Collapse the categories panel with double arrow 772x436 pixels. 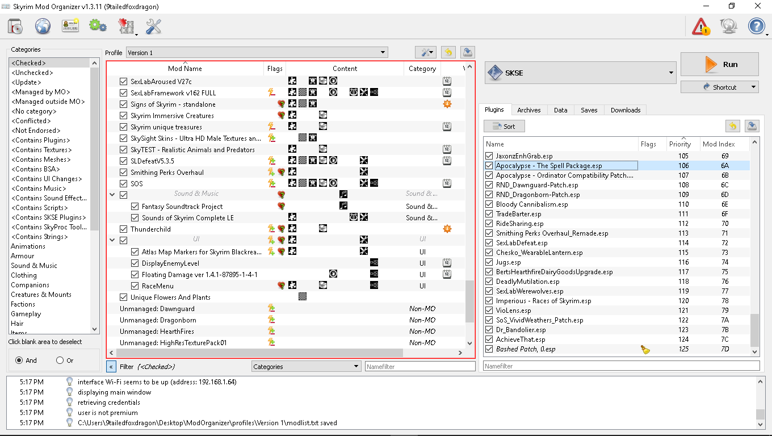pos(111,367)
